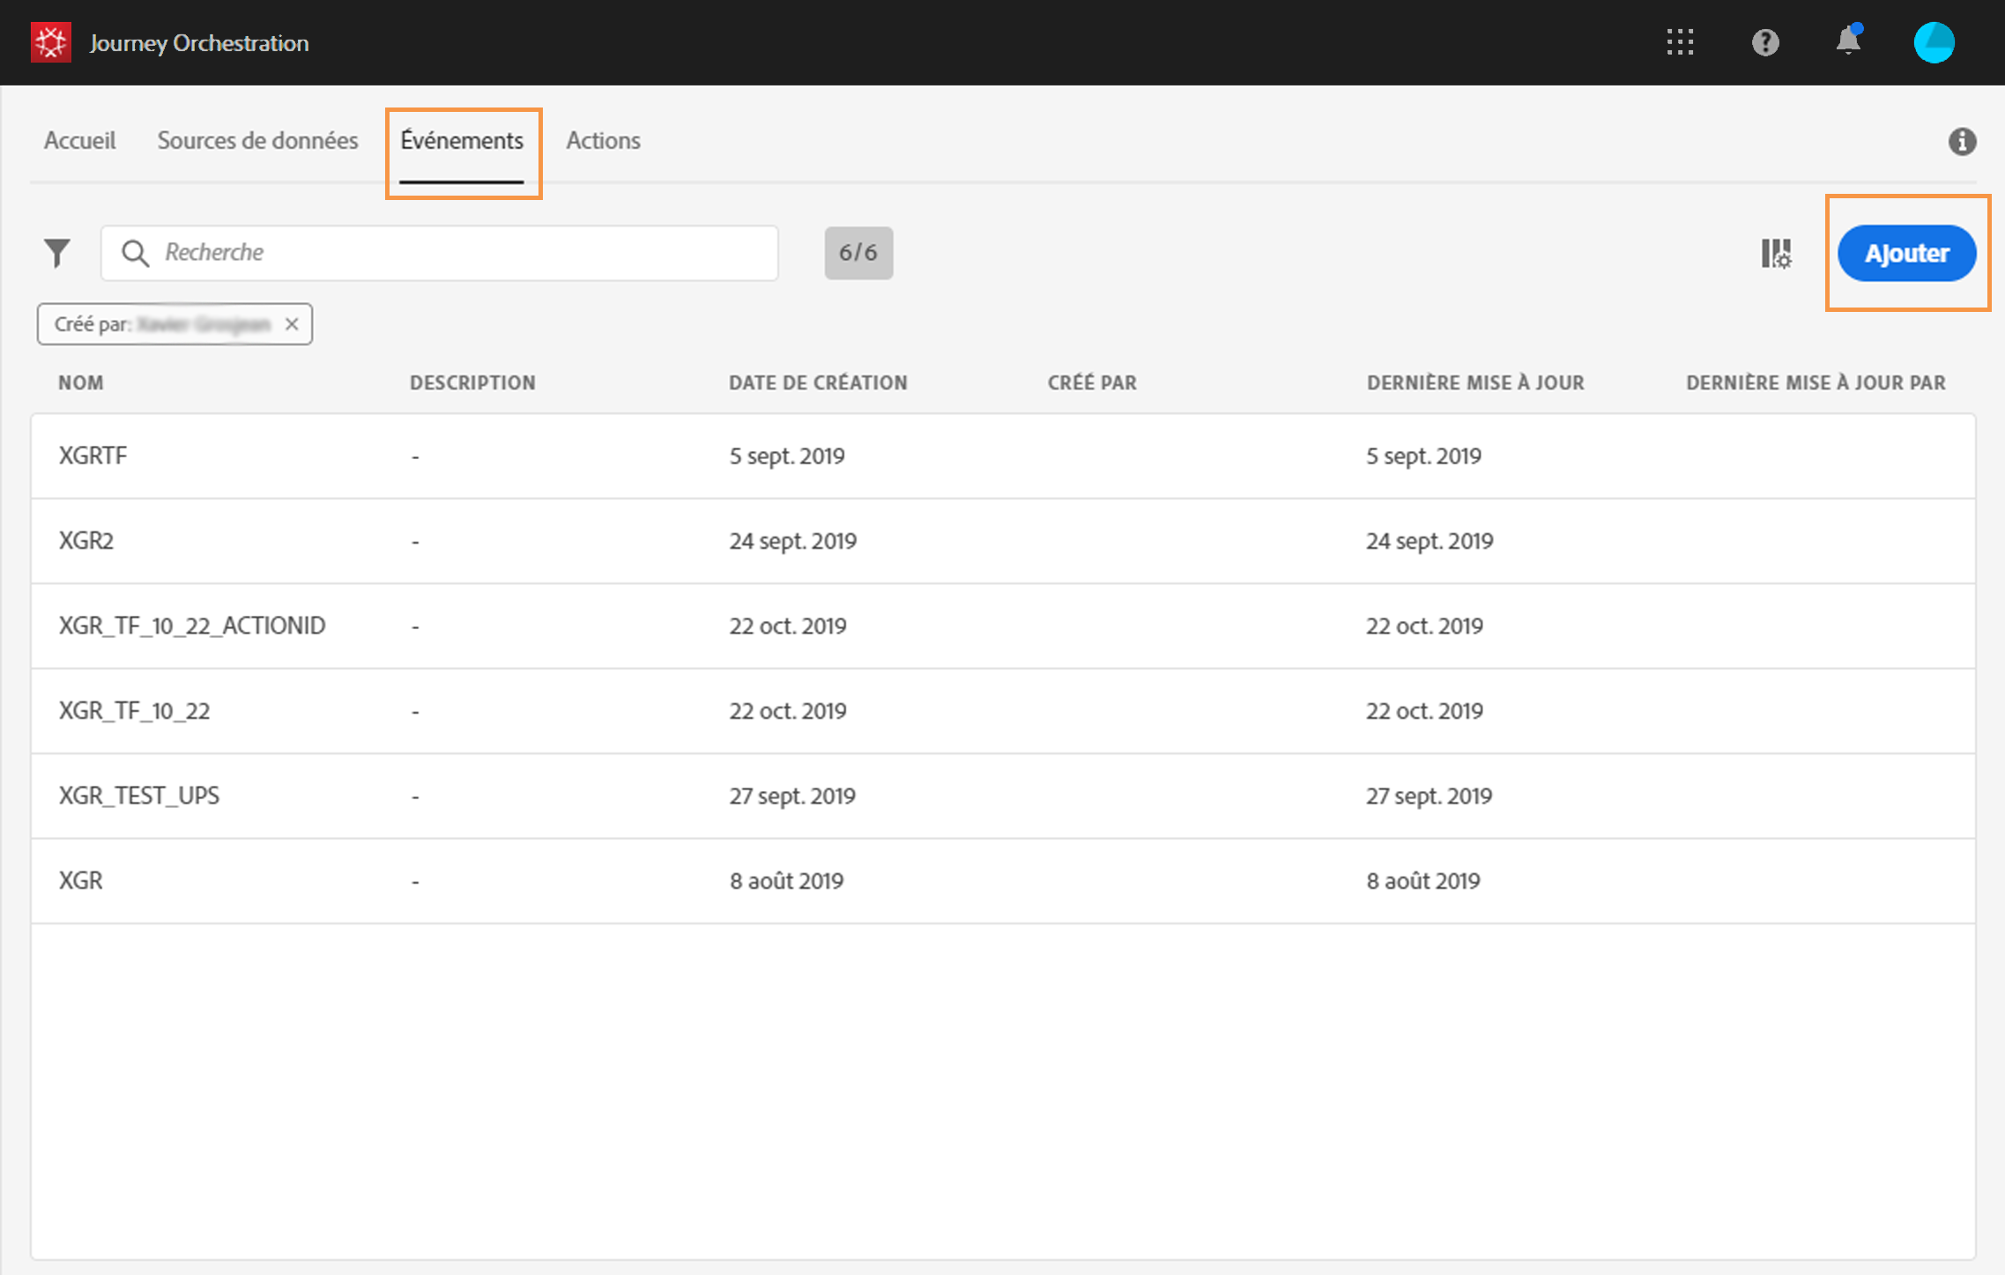The image size is (2005, 1275).
Task: Click the Journey Orchestration logo icon
Action: coord(50,42)
